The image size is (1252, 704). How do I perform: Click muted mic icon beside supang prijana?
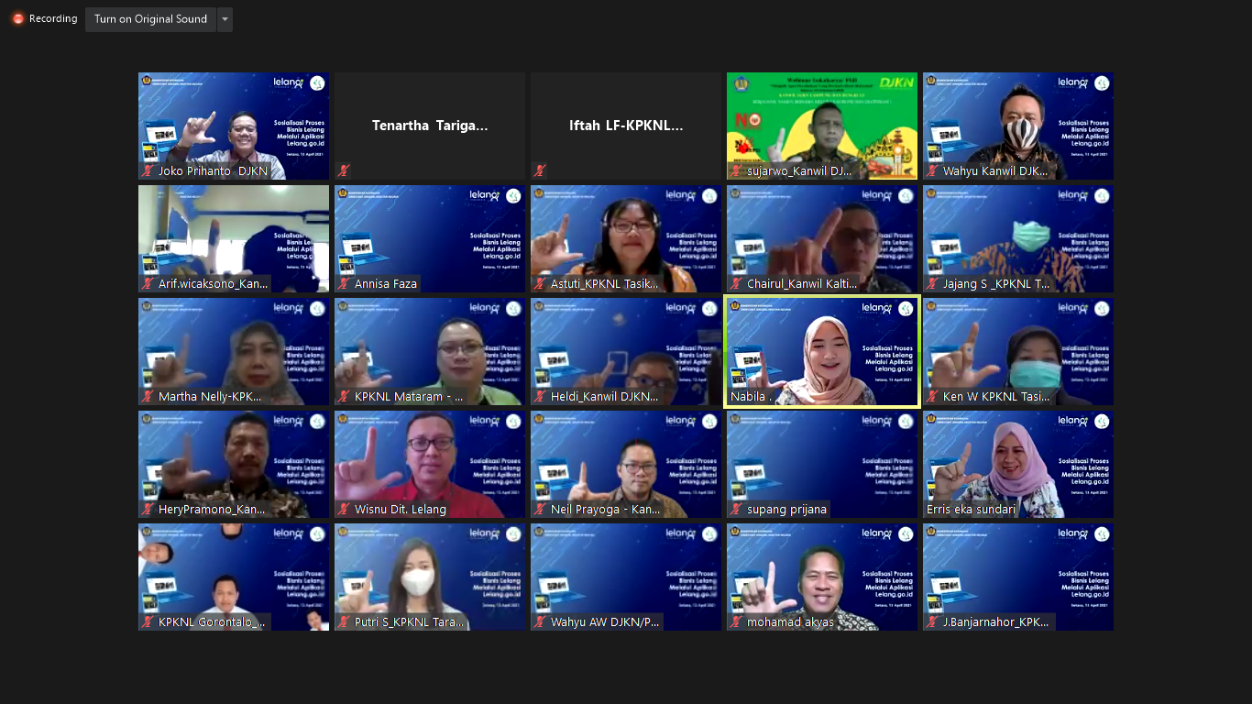(736, 510)
